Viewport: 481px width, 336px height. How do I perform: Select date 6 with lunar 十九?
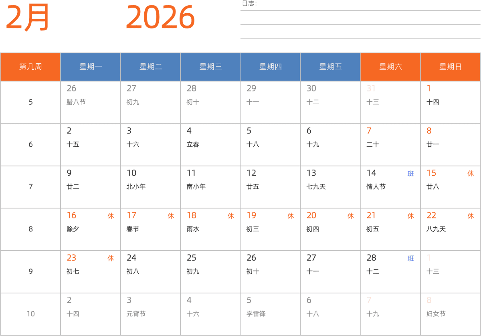(x=331, y=145)
